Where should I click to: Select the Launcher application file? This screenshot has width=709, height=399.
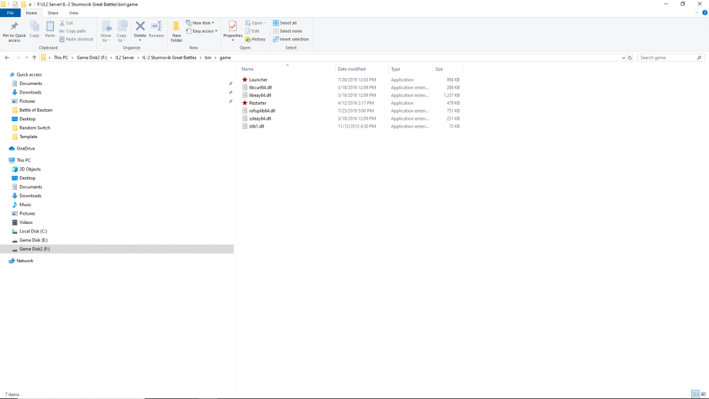[258, 80]
